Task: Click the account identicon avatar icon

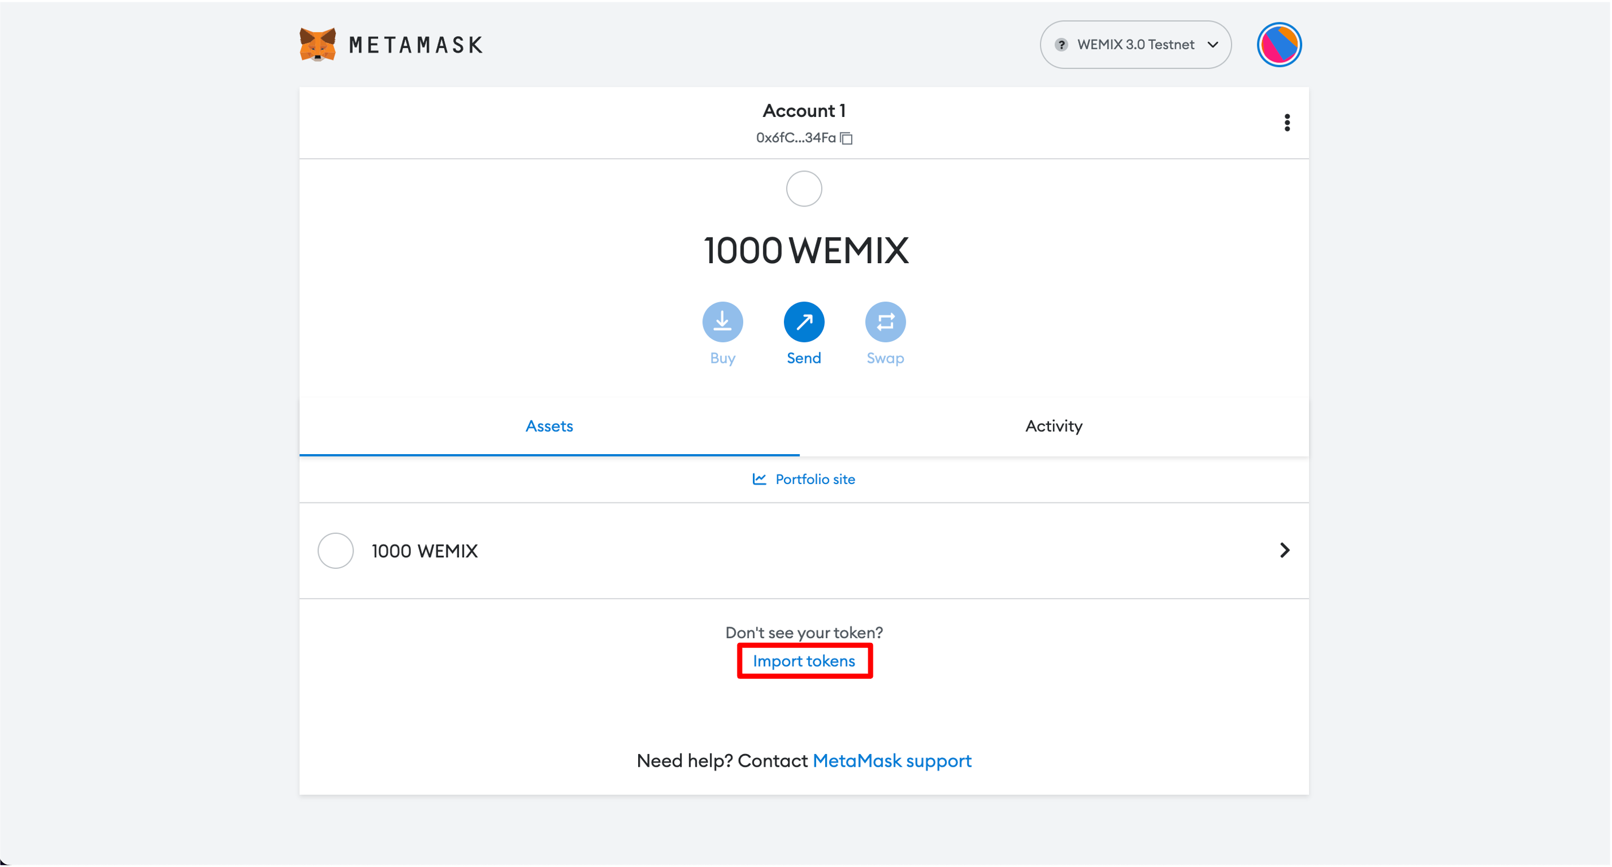Action: pos(1277,45)
